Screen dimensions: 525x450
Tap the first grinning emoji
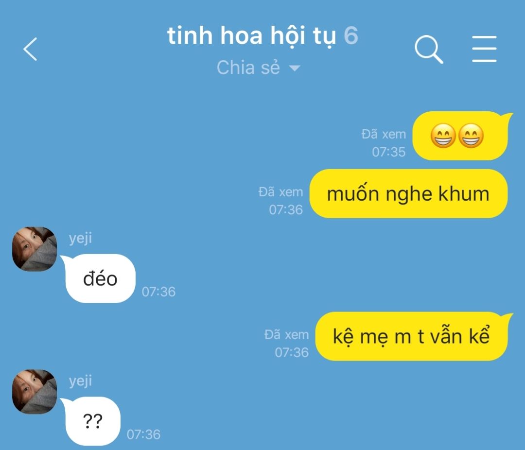[443, 136]
